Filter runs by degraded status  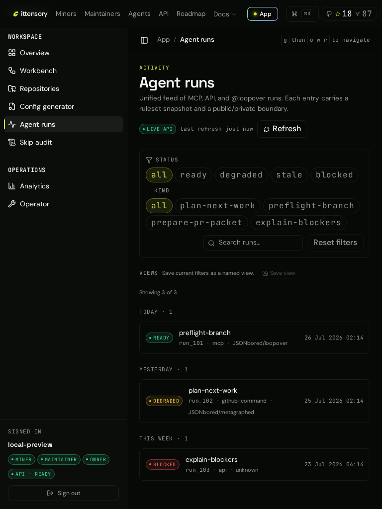[241, 175]
